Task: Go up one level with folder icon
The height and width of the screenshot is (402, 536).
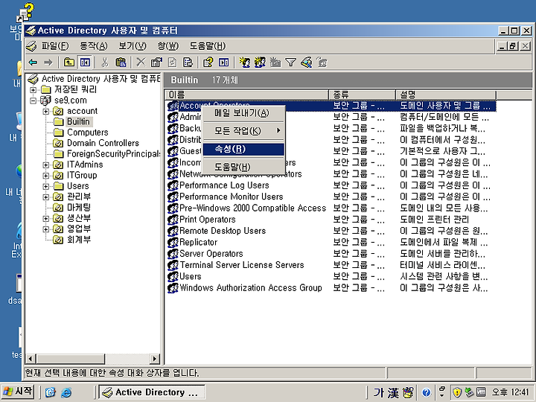Action: tap(69, 63)
